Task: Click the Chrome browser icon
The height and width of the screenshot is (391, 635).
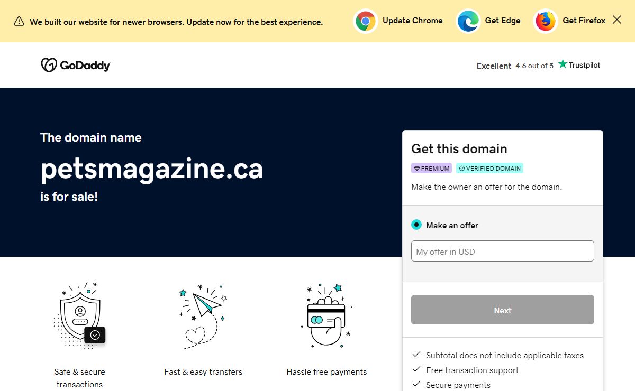Action: pos(366,21)
